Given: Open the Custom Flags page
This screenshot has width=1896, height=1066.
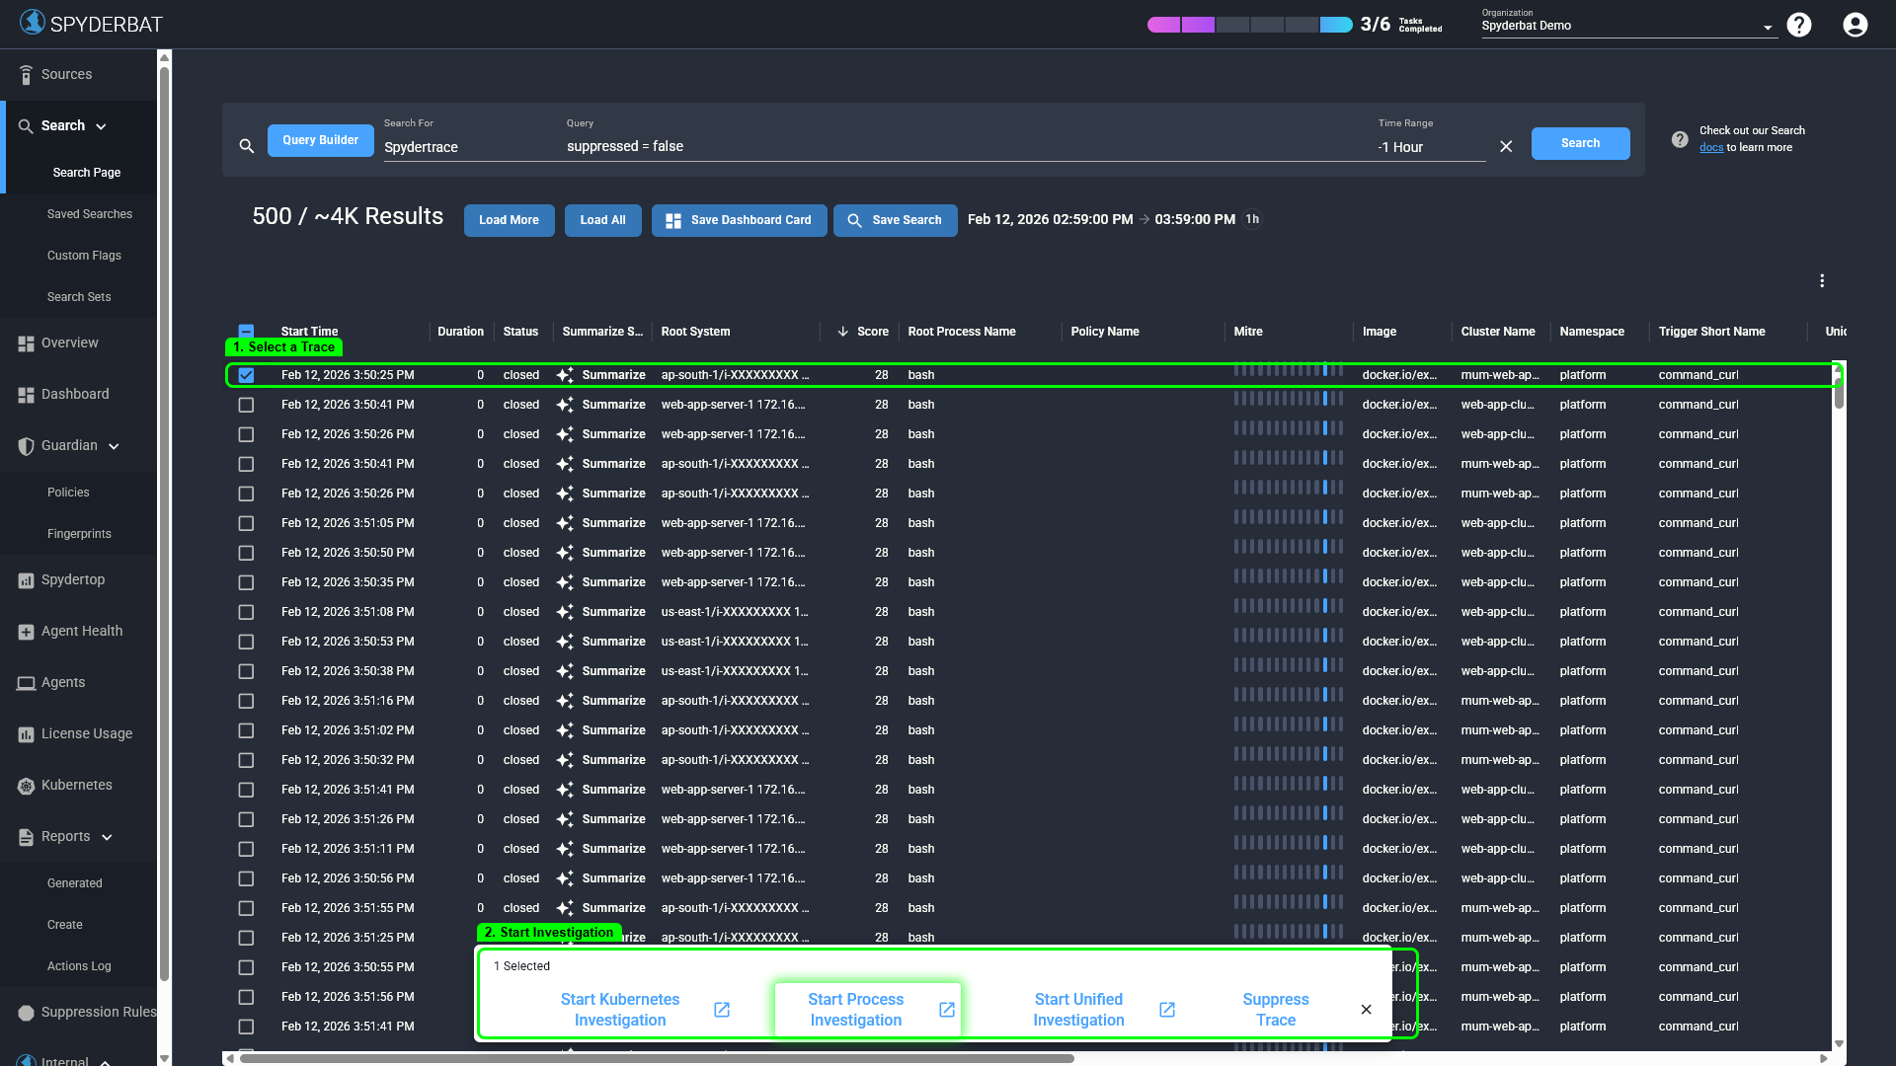Looking at the screenshot, I should point(85,255).
